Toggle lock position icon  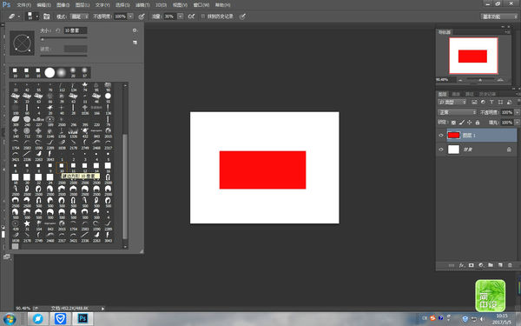(x=470, y=123)
